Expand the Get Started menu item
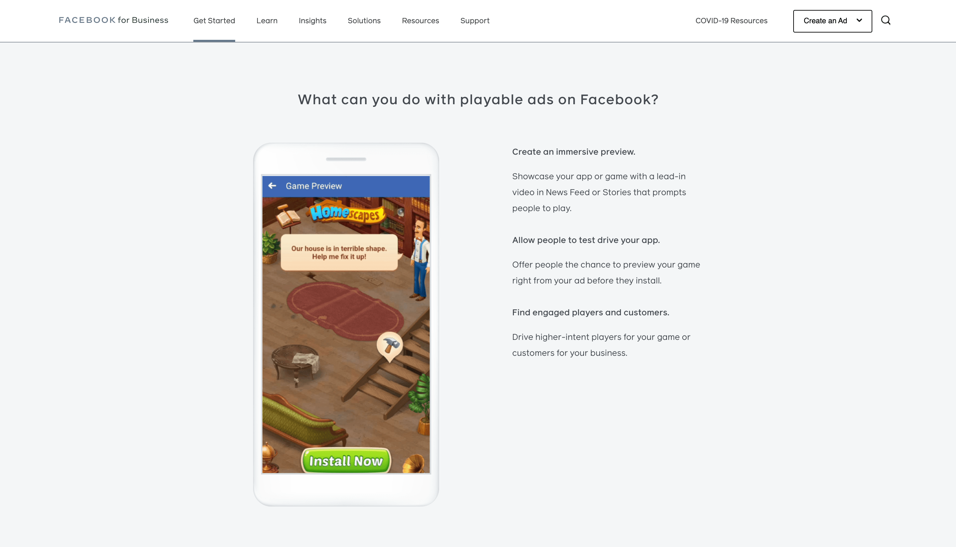 214,21
